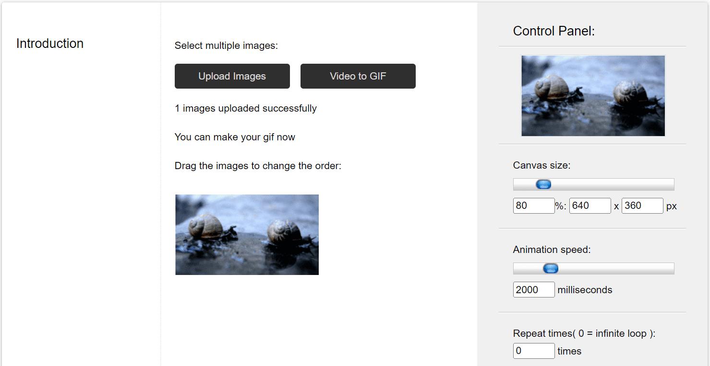Click the 'Animation speed:' label

(552, 250)
